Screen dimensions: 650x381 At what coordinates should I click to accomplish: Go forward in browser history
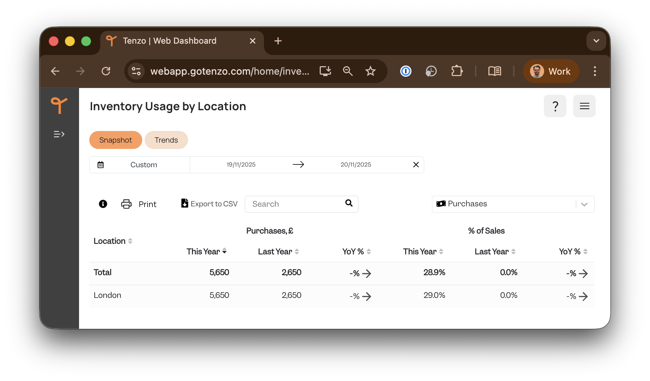pos(80,71)
